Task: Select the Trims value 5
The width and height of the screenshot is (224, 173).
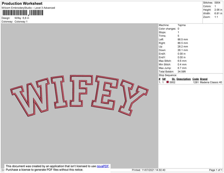Action: point(178,36)
